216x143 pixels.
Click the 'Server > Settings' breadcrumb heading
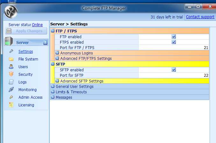coord(69,24)
